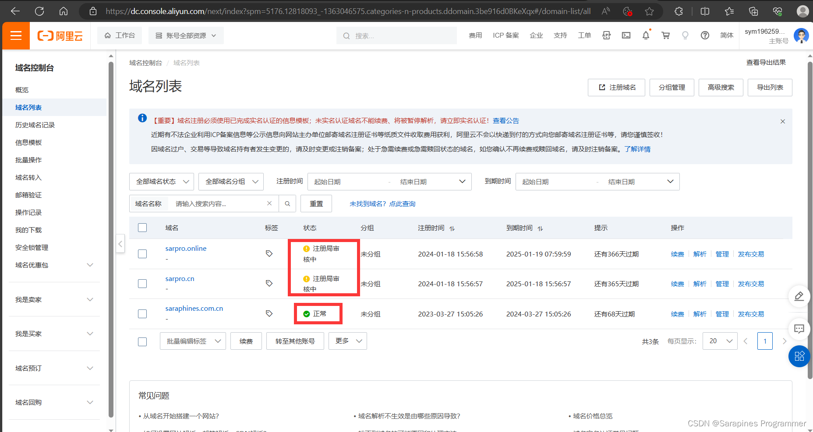Check the box for sarpro.online
This screenshot has height=432, width=813.
point(142,254)
